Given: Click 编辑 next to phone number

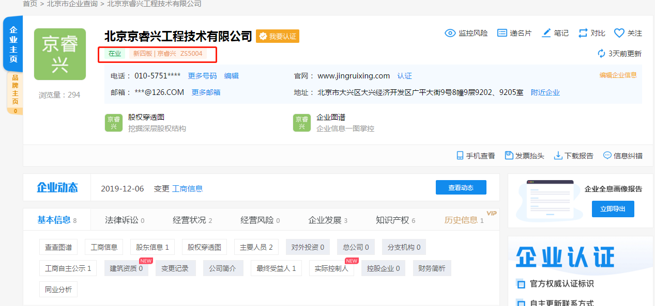Looking at the screenshot, I should pos(232,76).
